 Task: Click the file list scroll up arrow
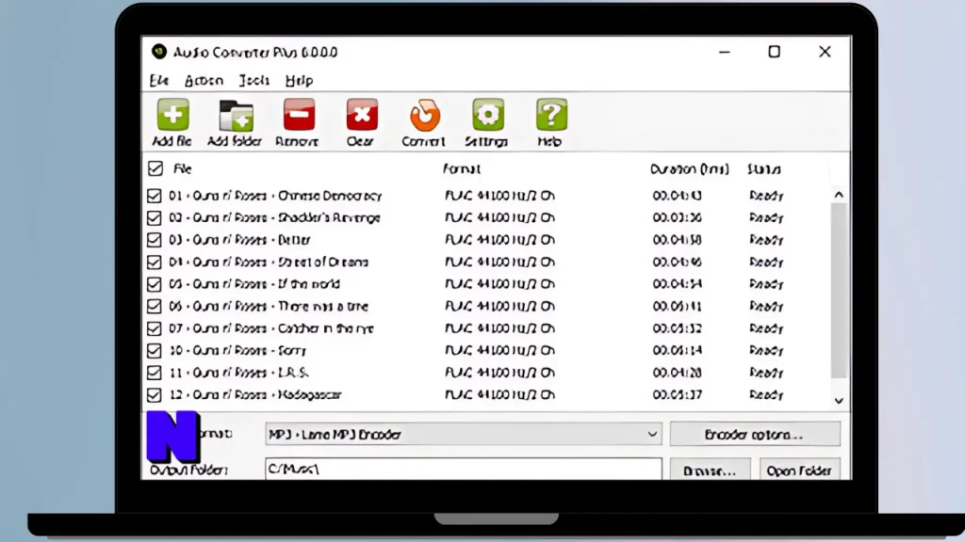[839, 195]
